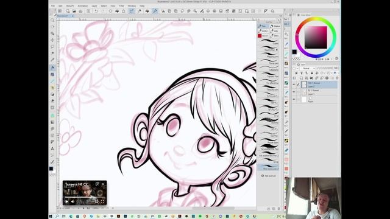This screenshot has height=219, width=390.
Task: Merge with layer below icon
Action: (322, 78)
